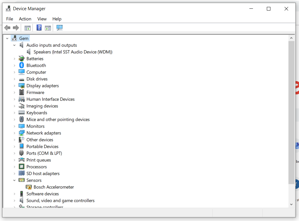Select the Mice and other pointing devices label
This screenshot has height=221, width=299.
tap(58, 119)
